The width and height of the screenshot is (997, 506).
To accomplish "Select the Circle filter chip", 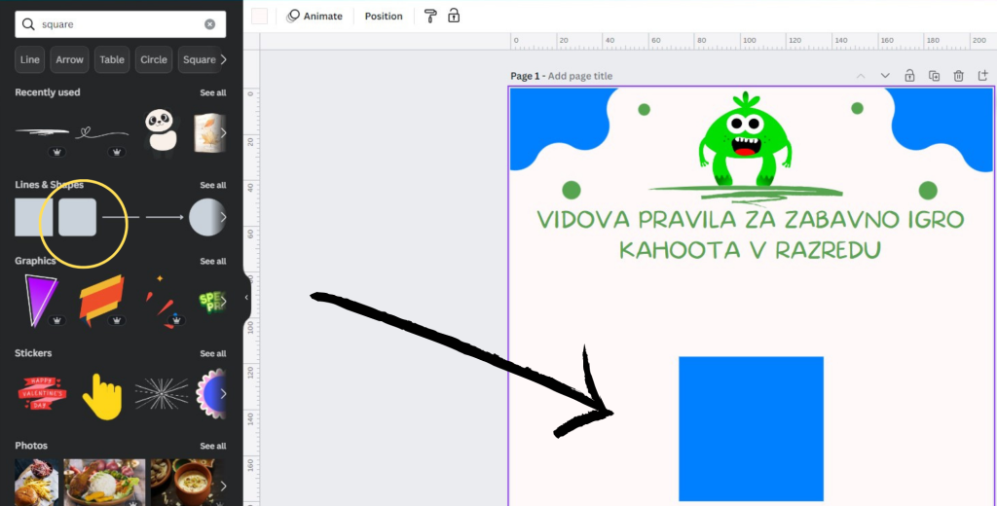I will coord(154,59).
